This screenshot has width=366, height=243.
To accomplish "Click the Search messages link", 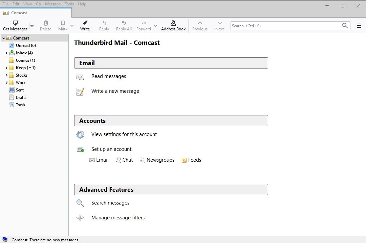I will [x=110, y=203].
